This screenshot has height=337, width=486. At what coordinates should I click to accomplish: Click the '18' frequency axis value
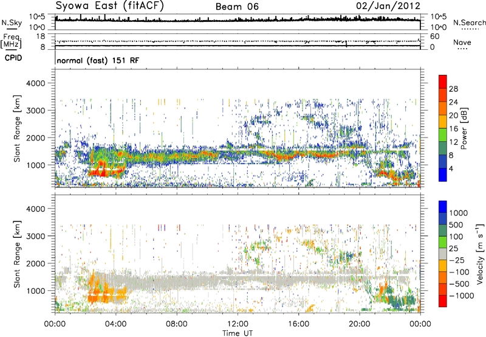click(41, 36)
